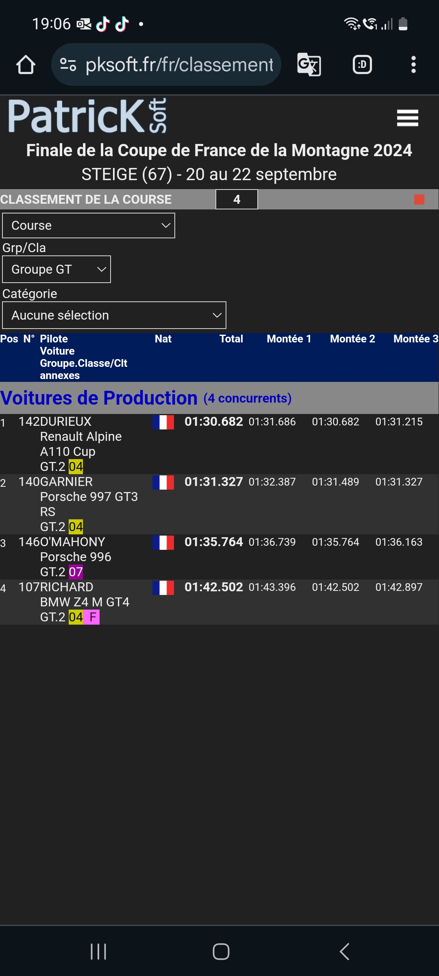The width and height of the screenshot is (439, 976).
Task: Open the Groupe GT dropdown
Action: [57, 269]
